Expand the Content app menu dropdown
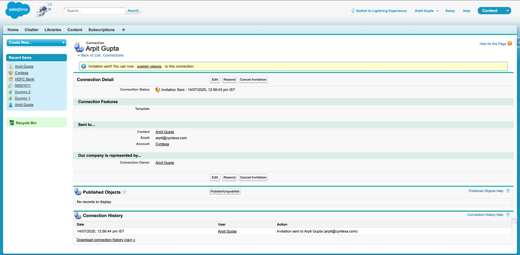Image resolution: width=520 pixels, height=255 pixels. pos(507,11)
